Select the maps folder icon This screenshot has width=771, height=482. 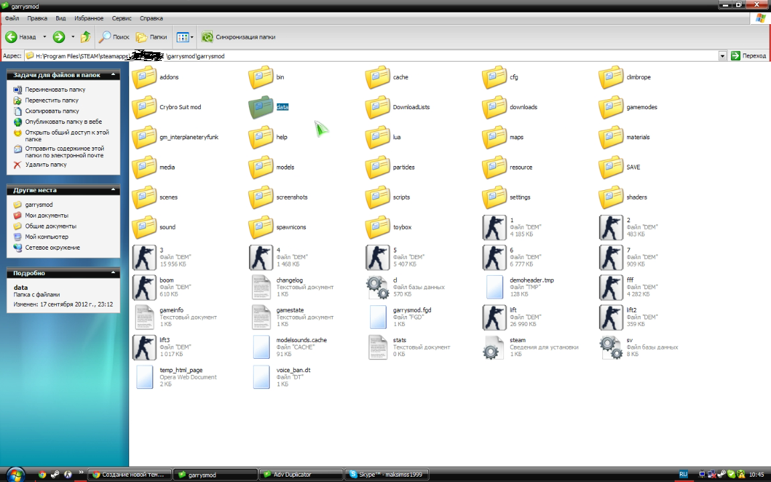[494, 137]
